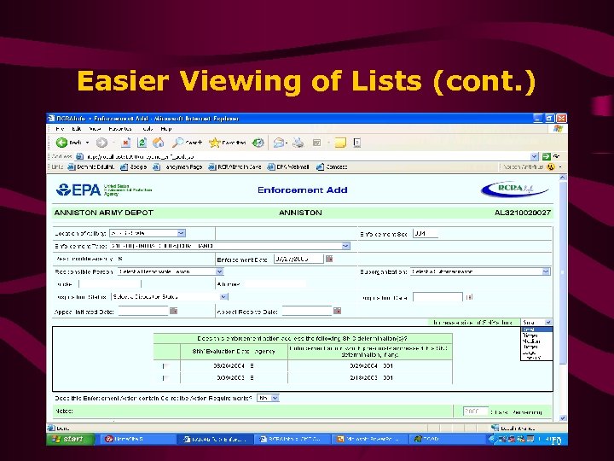Click the Appeal Initiated Date input field
The width and height of the screenshot is (614, 461).
tap(143, 312)
